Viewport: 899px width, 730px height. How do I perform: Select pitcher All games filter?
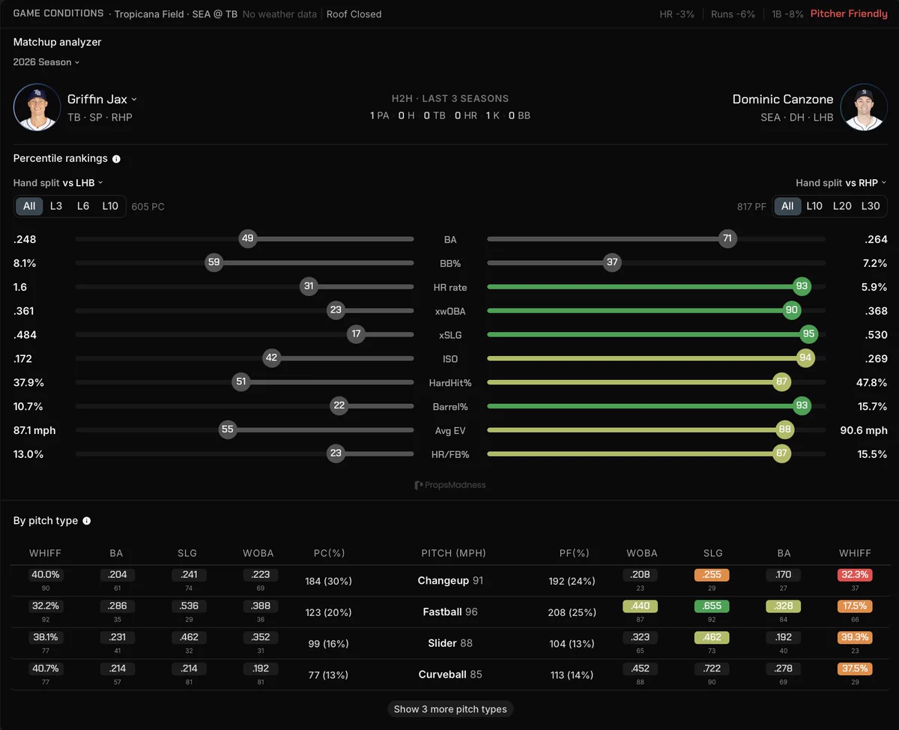tap(29, 206)
